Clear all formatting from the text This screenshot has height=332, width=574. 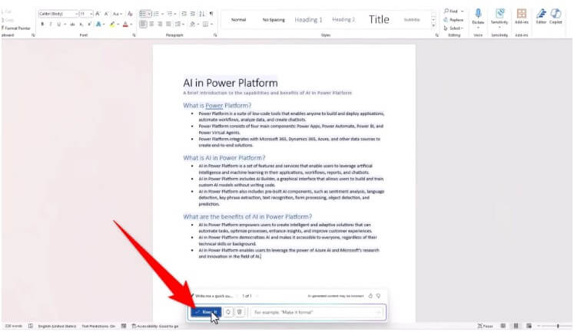[x=130, y=14]
